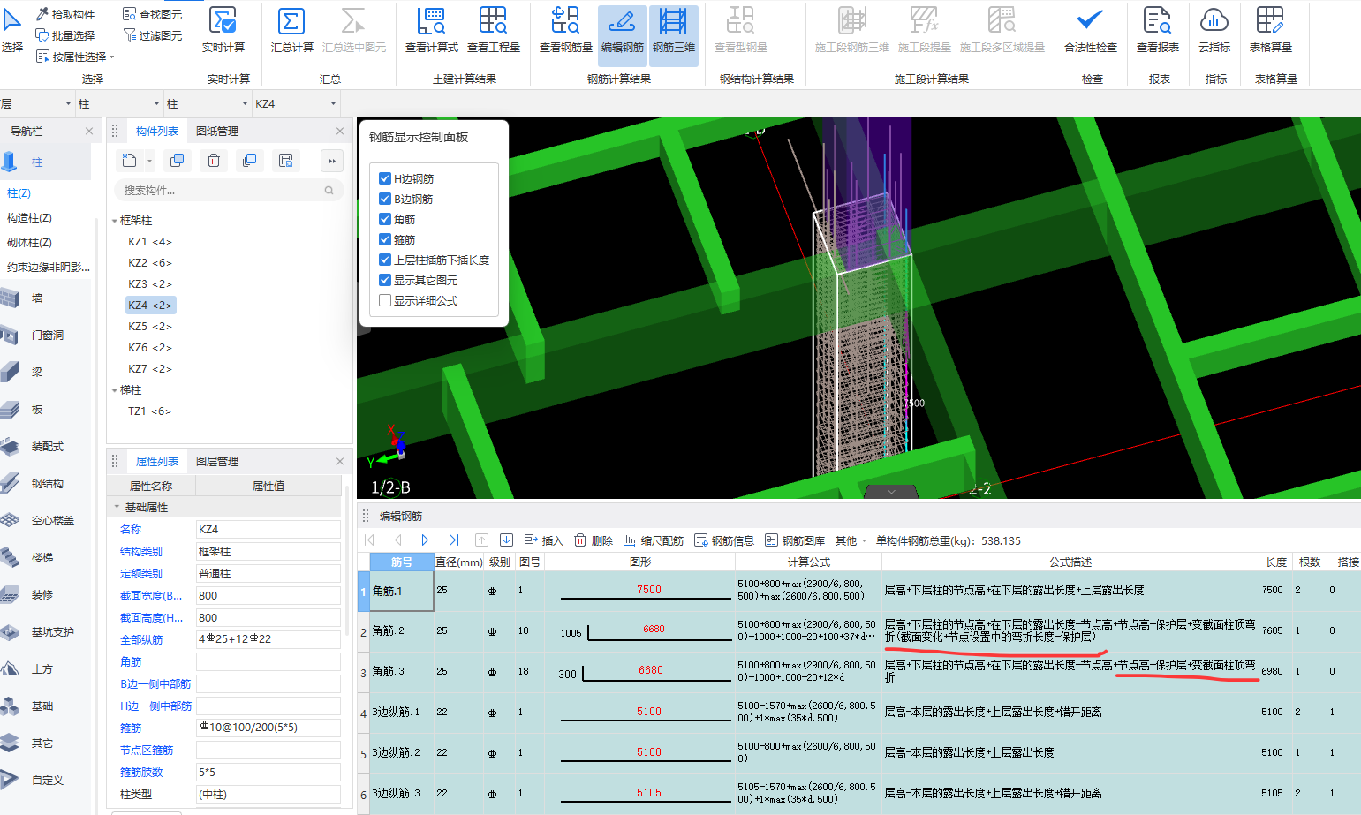Select 梁 beam category in sidebar
This screenshot has height=815, width=1361.
[37, 372]
